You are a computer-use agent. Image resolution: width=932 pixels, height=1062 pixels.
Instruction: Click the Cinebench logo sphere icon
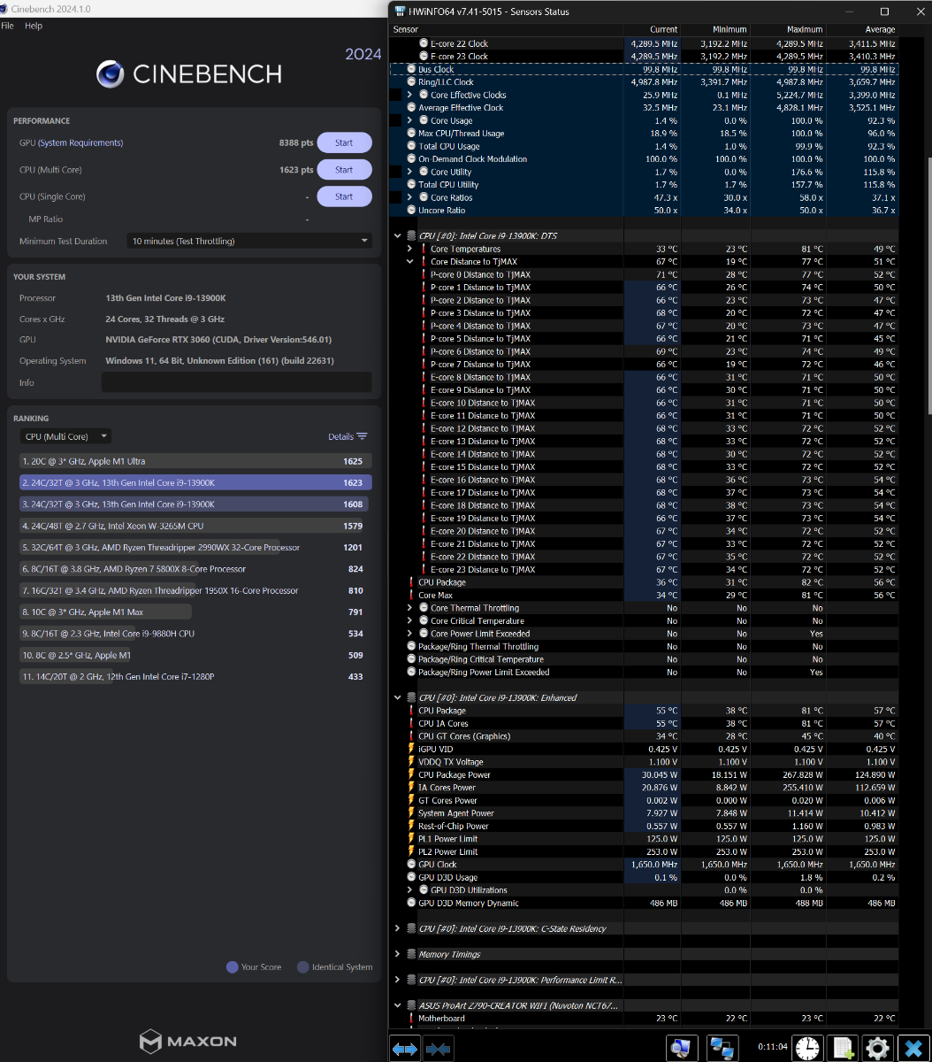click(x=111, y=73)
